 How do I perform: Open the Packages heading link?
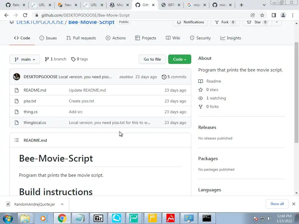pos(208,158)
